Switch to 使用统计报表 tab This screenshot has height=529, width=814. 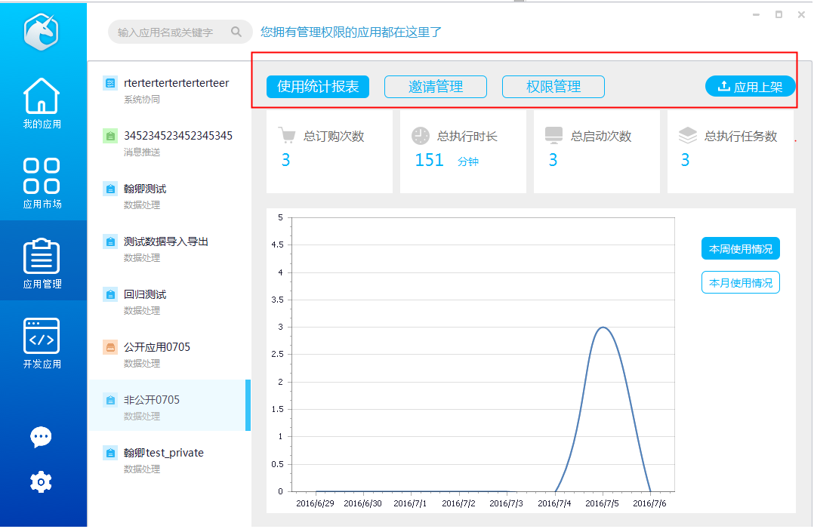pos(318,87)
